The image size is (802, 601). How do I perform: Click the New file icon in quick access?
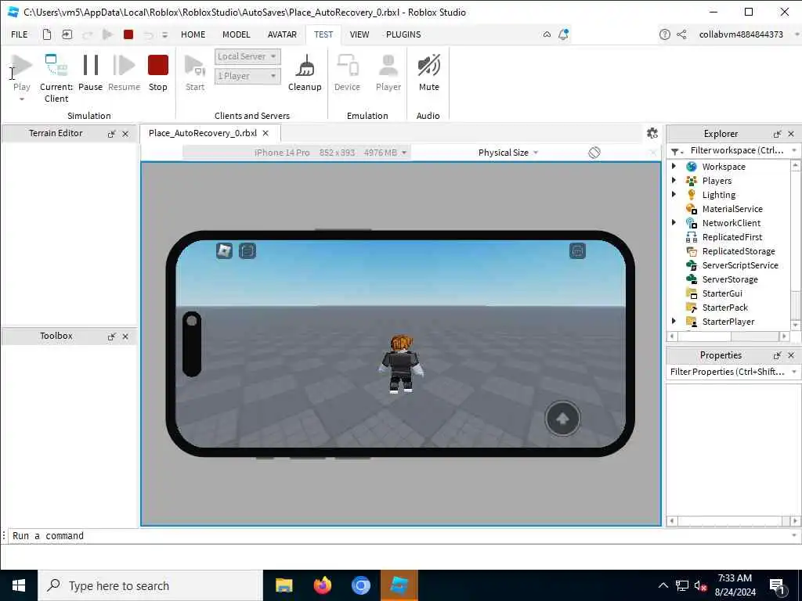(x=46, y=34)
